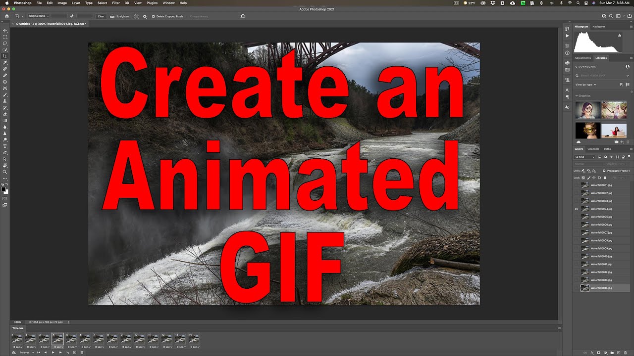Select the Move tool
Screen dimensions: 634x356
tap(5, 30)
